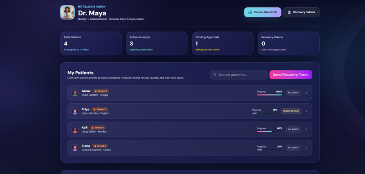Click Kofi's NO QUEST badge
This screenshot has width=365, height=174.
tap(293, 129)
